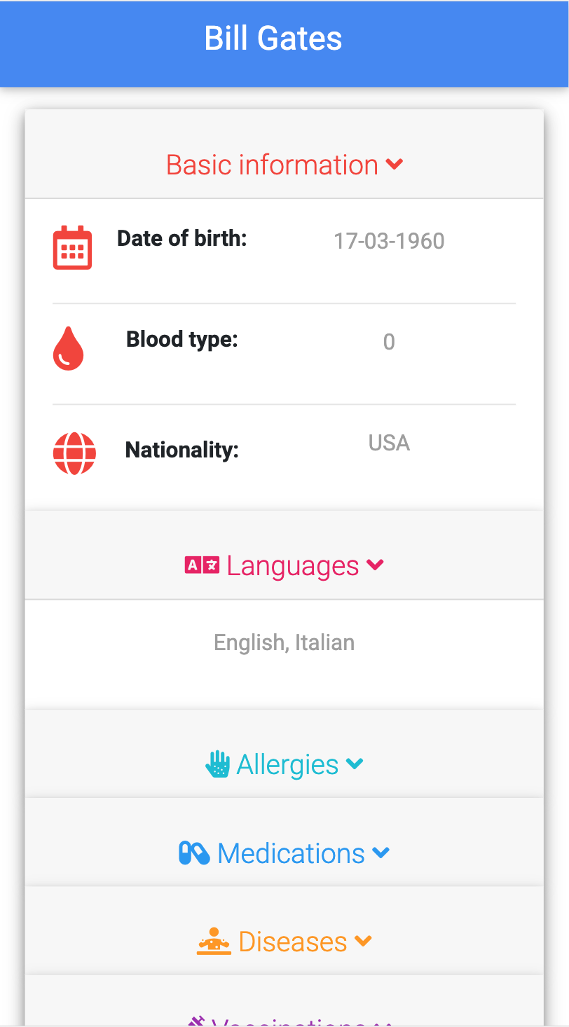Click the English, Italian languages text
569x1027 pixels.
pos(284,642)
